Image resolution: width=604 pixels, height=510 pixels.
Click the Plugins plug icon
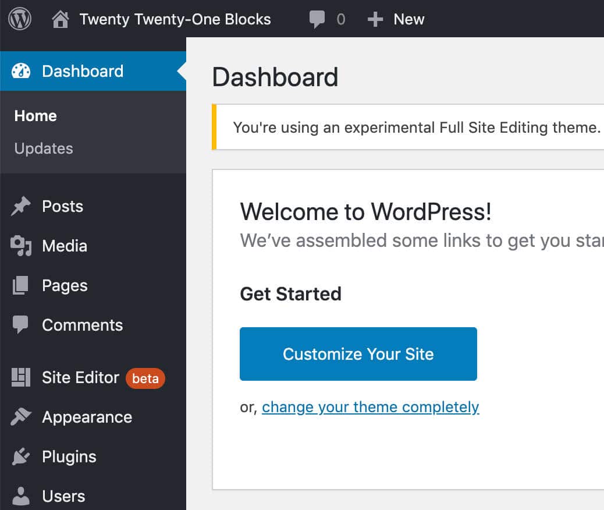pos(20,456)
